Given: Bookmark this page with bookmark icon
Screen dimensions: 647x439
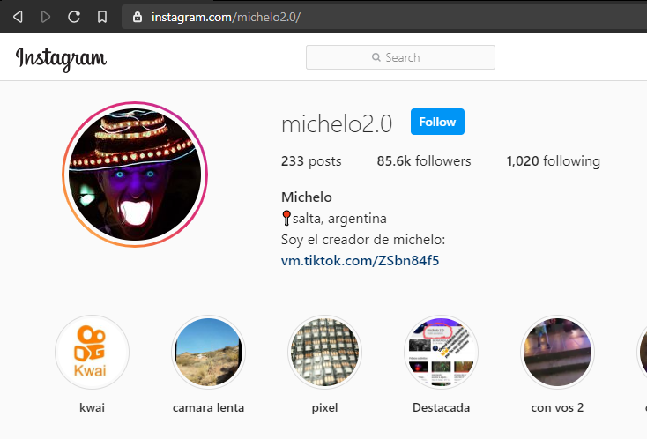Looking at the screenshot, I should pos(102,17).
